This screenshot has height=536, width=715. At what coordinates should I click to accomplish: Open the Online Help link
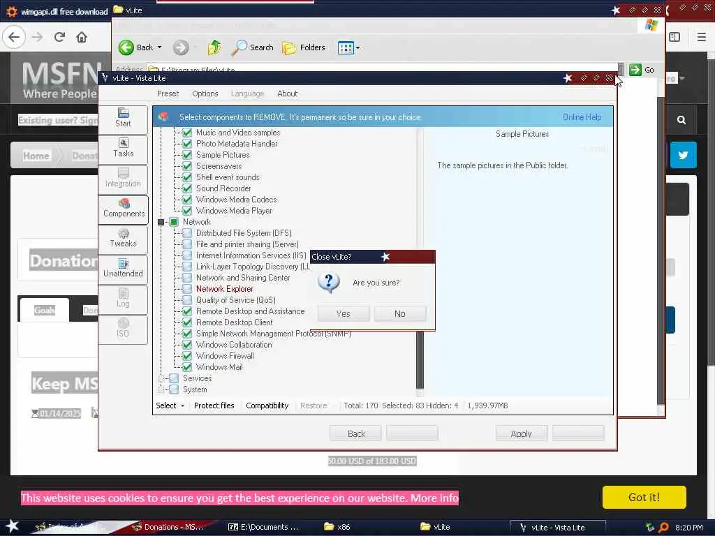click(x=582, y=117)
